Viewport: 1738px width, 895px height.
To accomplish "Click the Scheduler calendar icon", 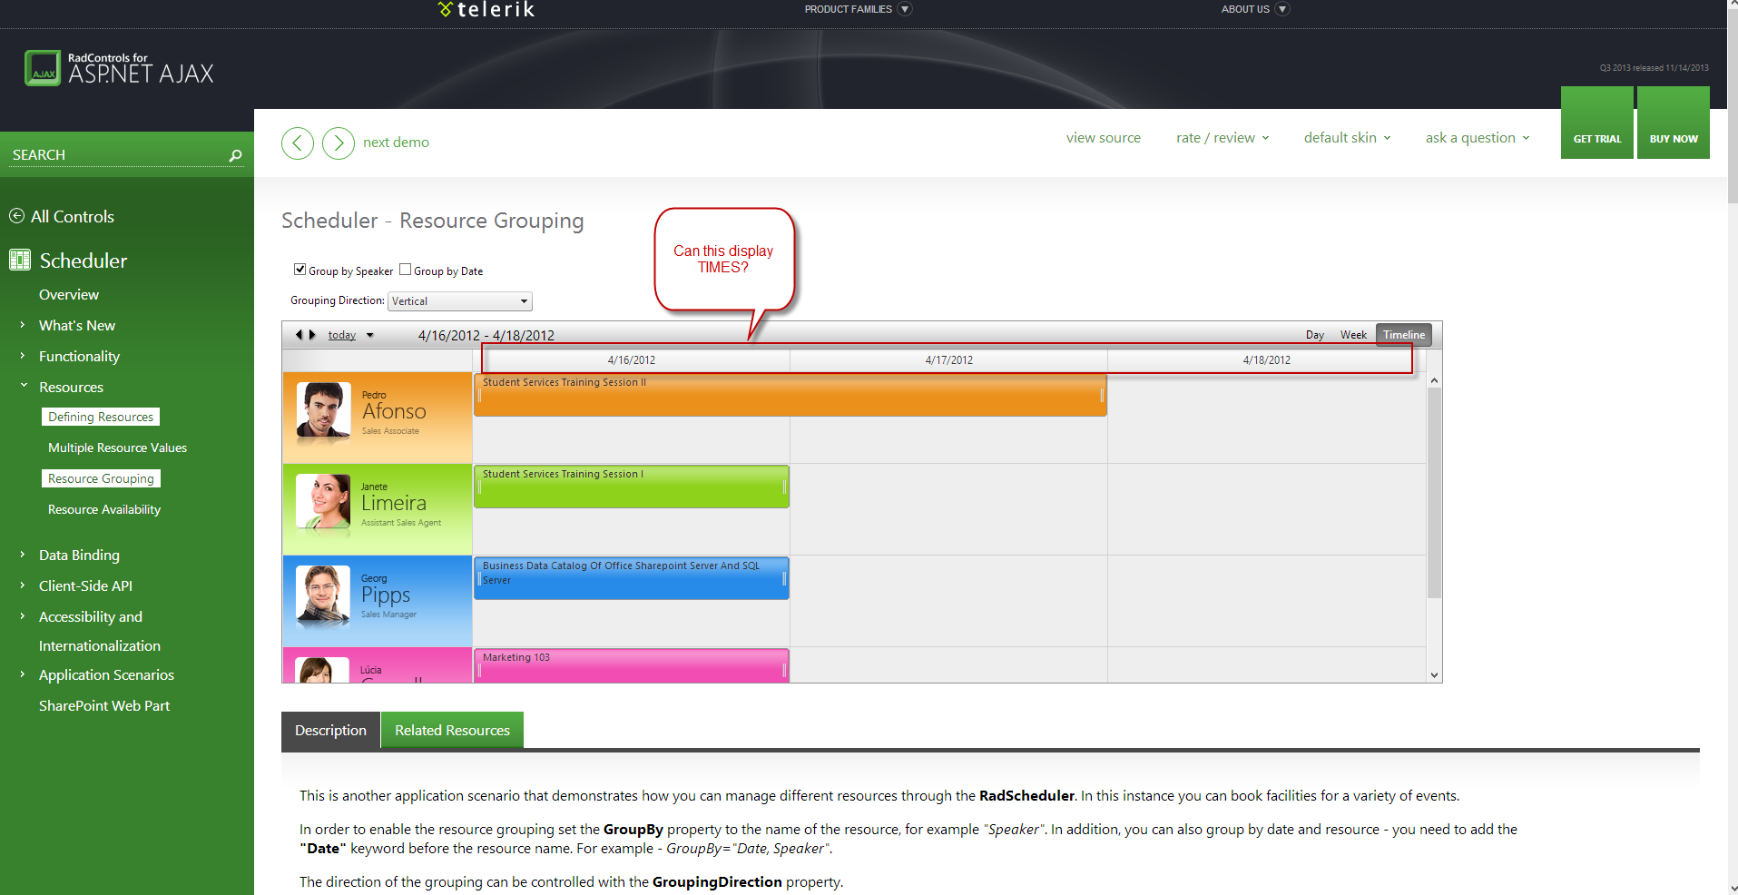I will click(x=20, y=261).
